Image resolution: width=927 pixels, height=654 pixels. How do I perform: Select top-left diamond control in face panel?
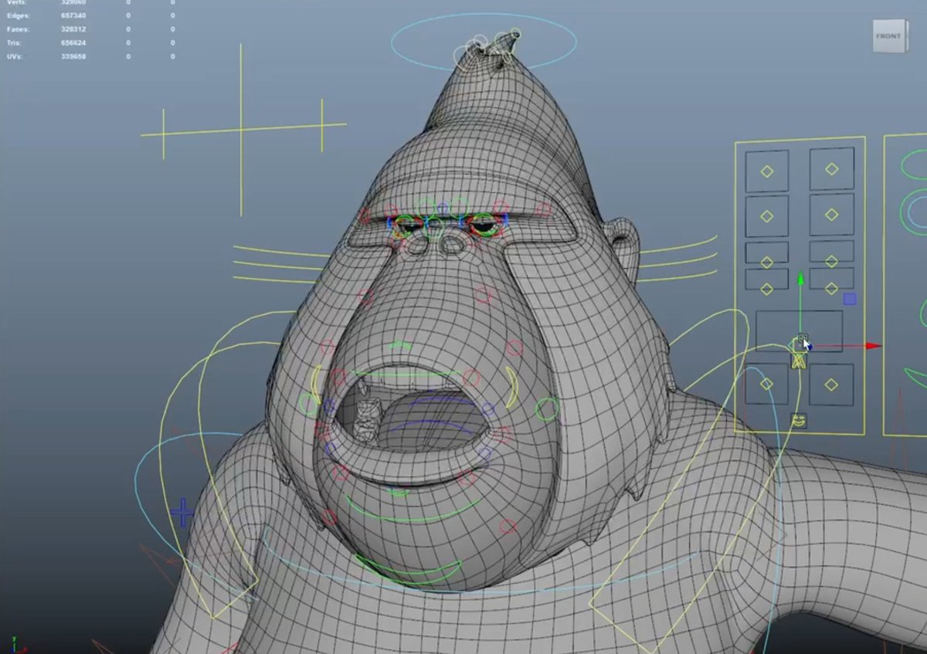[767, 171]
